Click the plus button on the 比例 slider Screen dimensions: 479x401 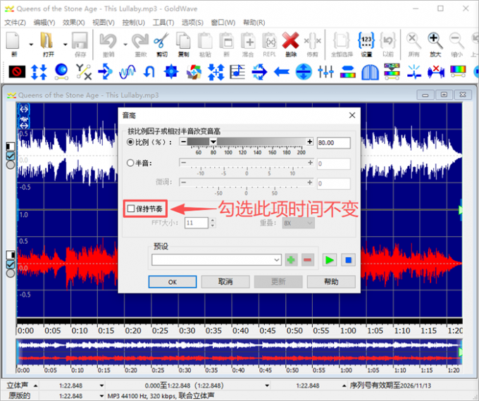[x=310, y=142]
